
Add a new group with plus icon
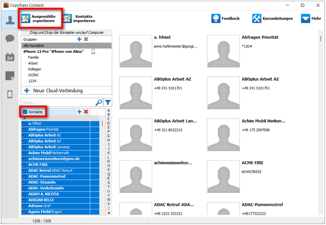(x=79, y=39)
